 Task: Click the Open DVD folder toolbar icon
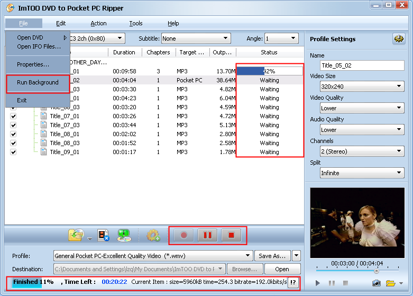[x=76, y=235]
